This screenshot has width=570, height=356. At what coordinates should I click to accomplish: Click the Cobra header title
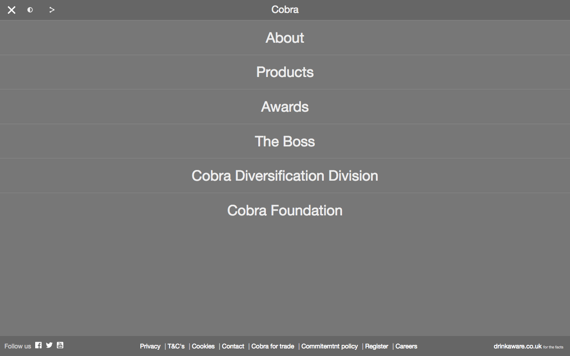[285, 9]
